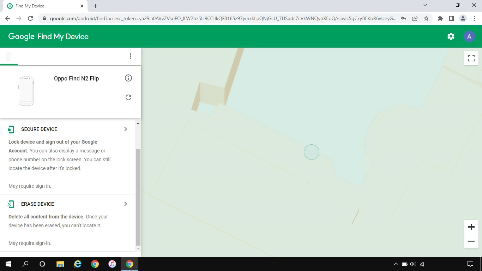Image resolution: width=482 pixels, height=271 pixels.
Task: View device info for Oppo Find N2 Flip
Action: pyautogui.click(x=128, y=78)
